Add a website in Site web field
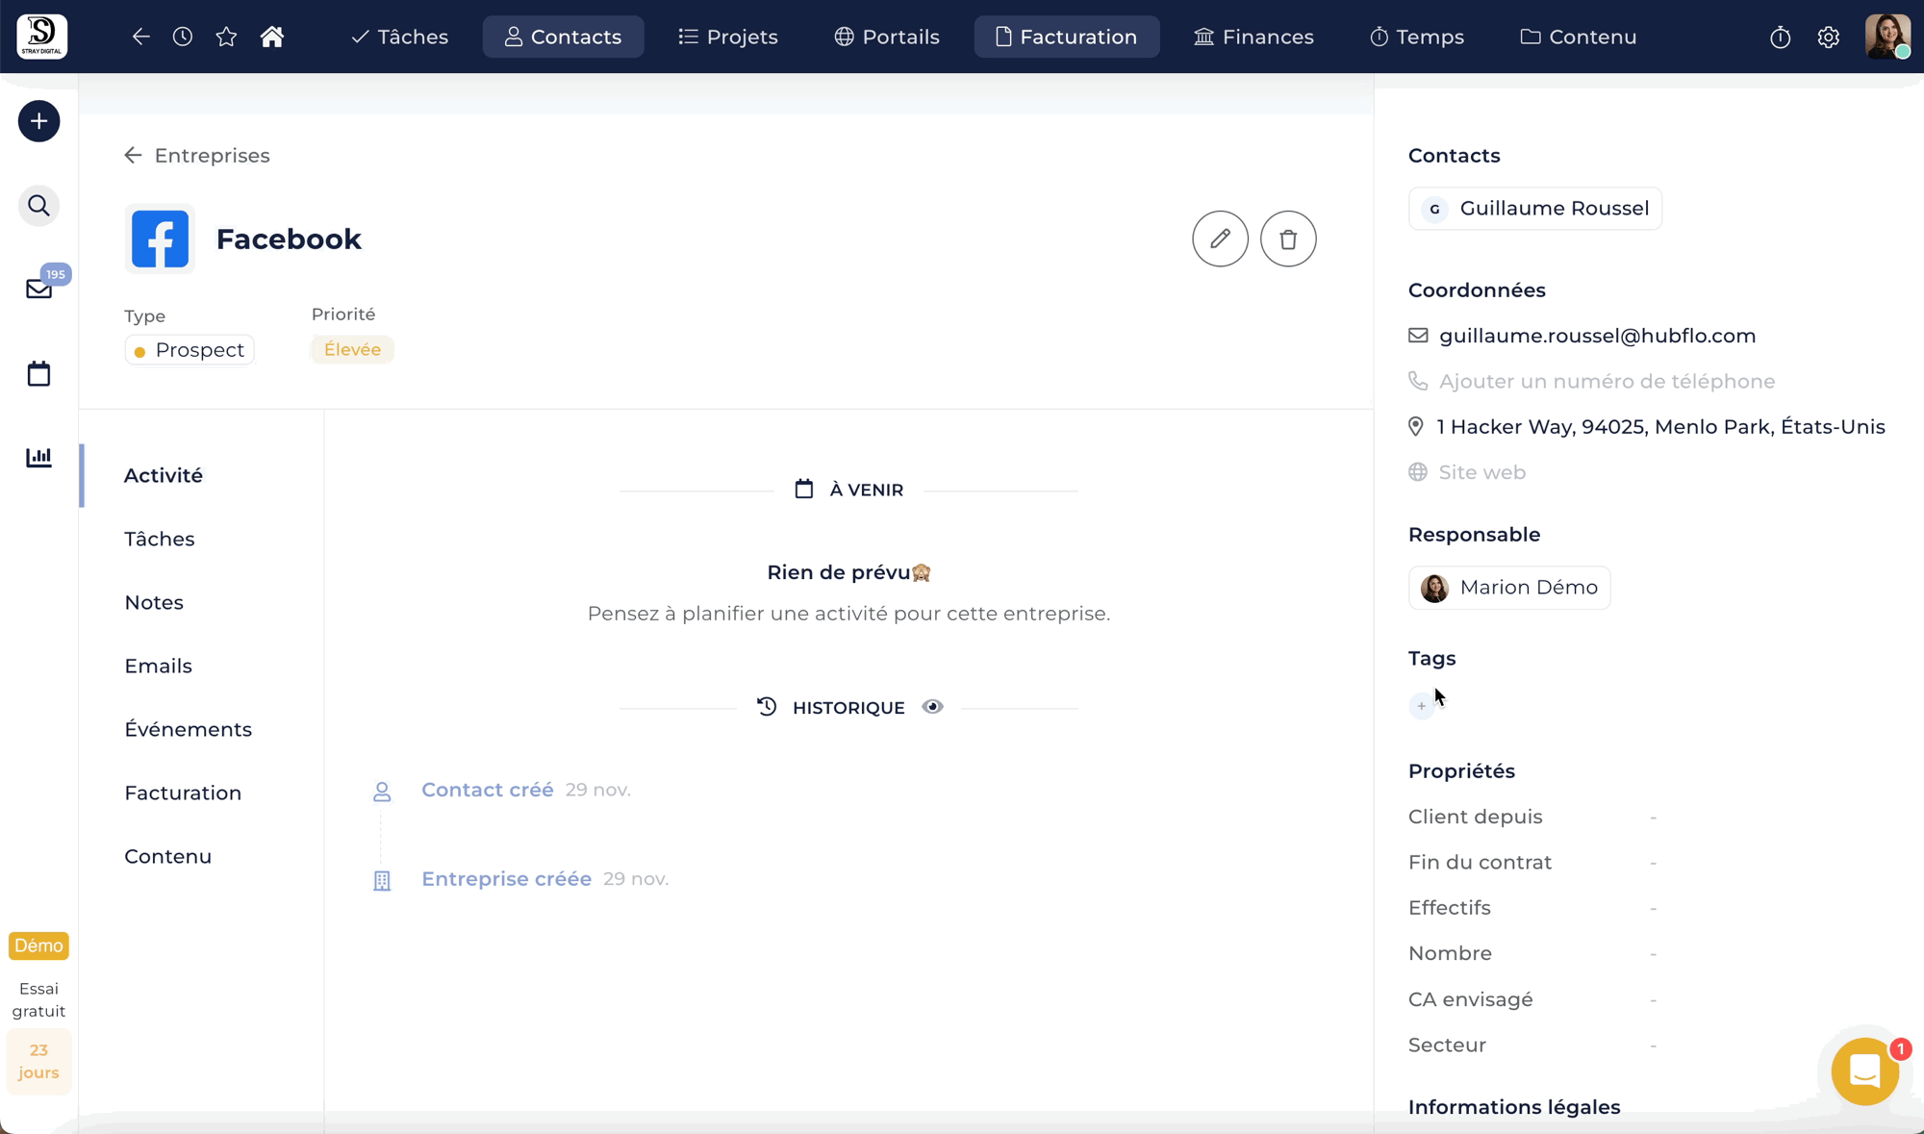This screenshot has height=1134, width=1924. point(1482,472)
